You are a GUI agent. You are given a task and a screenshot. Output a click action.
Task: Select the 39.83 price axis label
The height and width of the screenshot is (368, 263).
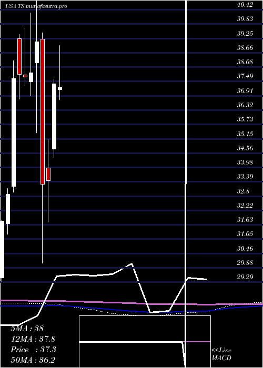pyautogui.click(x=245, y=19)
